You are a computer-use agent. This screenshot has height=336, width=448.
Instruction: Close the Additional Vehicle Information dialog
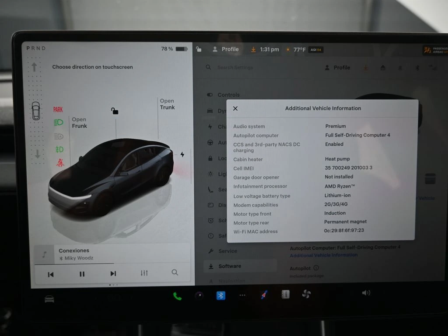point(235,108)
